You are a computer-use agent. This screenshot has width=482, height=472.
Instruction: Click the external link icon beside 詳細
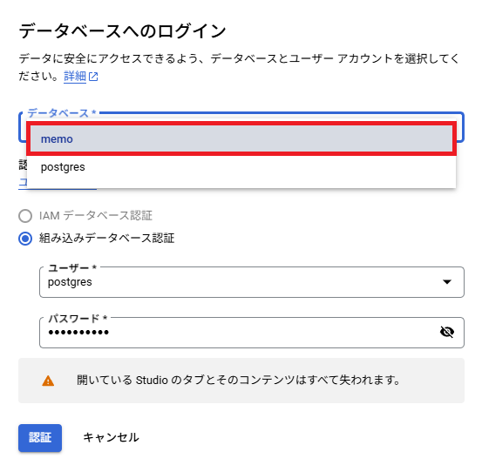click(x=93, y=77)
